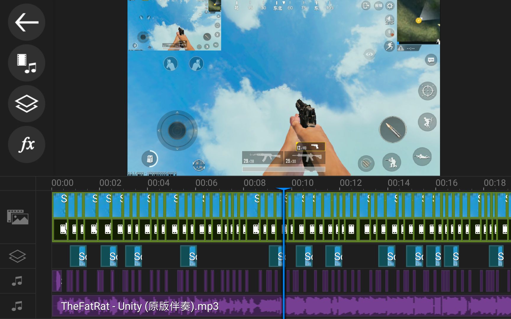Click TheFatRat - Unity mp3 audio clip
This screenshot has width=511, height=319.
[x=281, y=306]
